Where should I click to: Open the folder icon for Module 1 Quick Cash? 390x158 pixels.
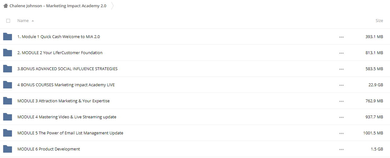(x=8, y=37)
